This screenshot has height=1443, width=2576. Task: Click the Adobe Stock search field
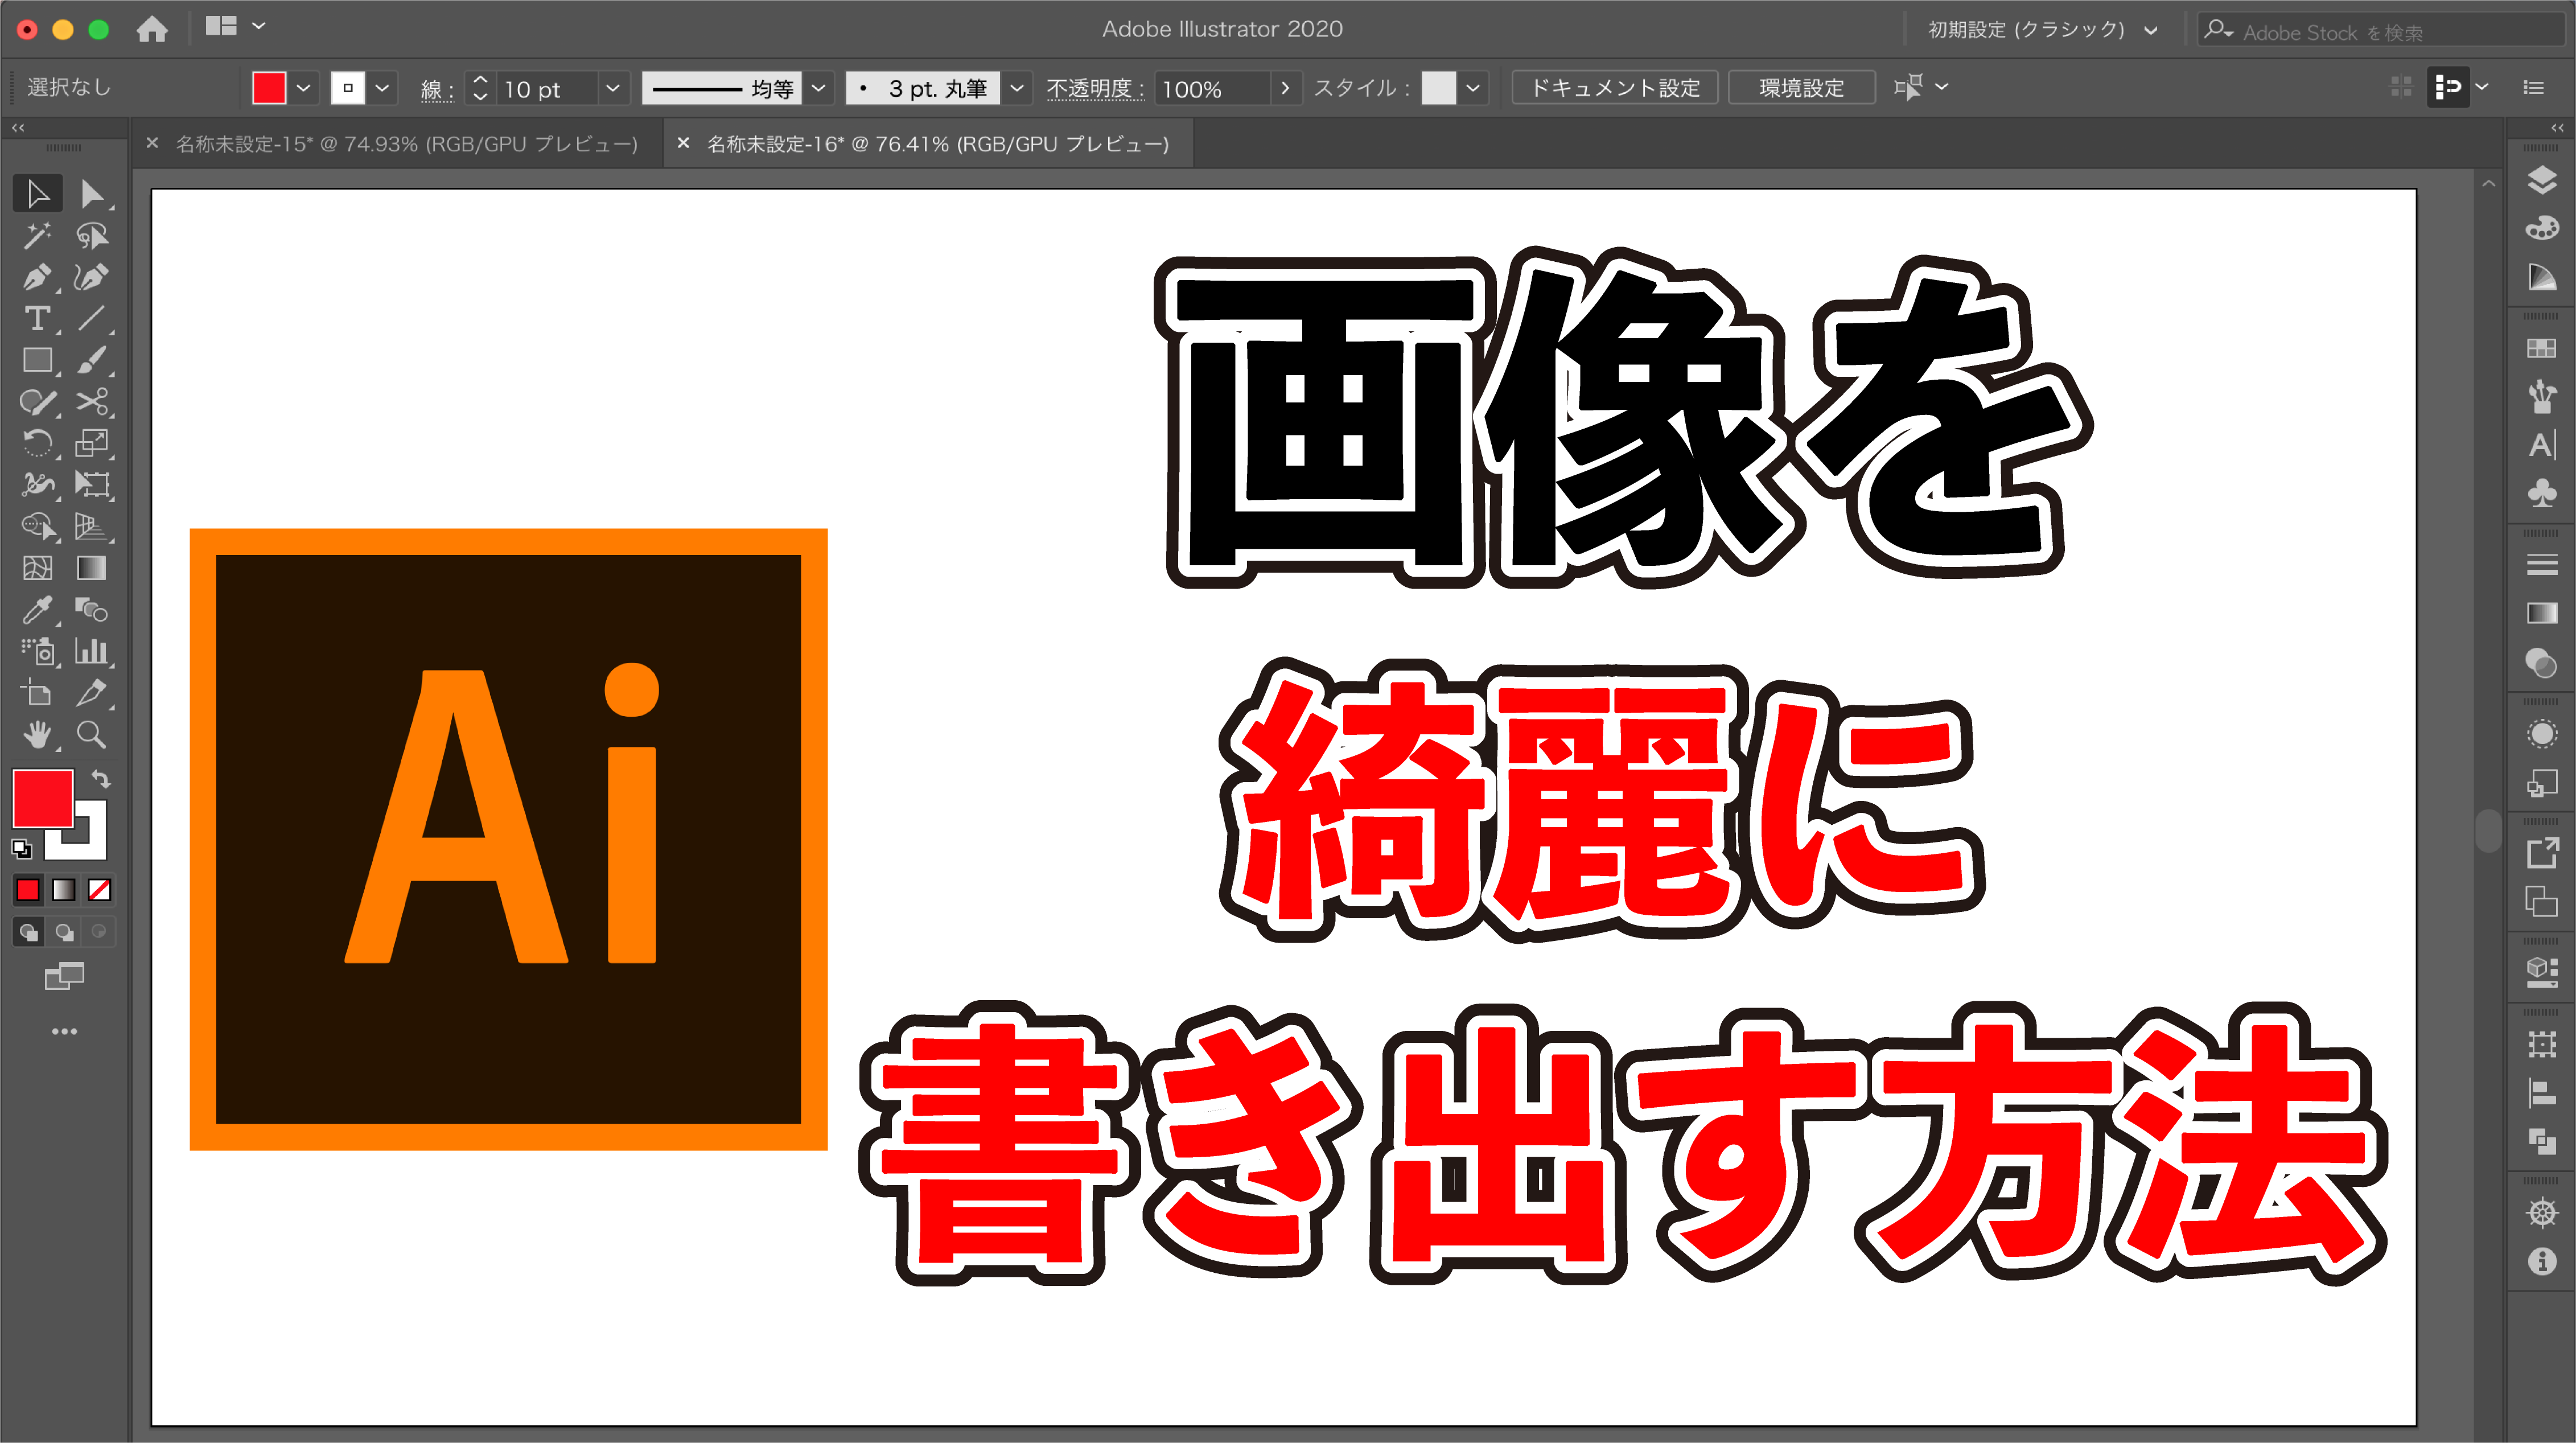(x=2381, y=31)
